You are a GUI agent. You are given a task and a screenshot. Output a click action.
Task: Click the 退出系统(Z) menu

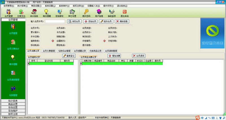tap(122, 6)
